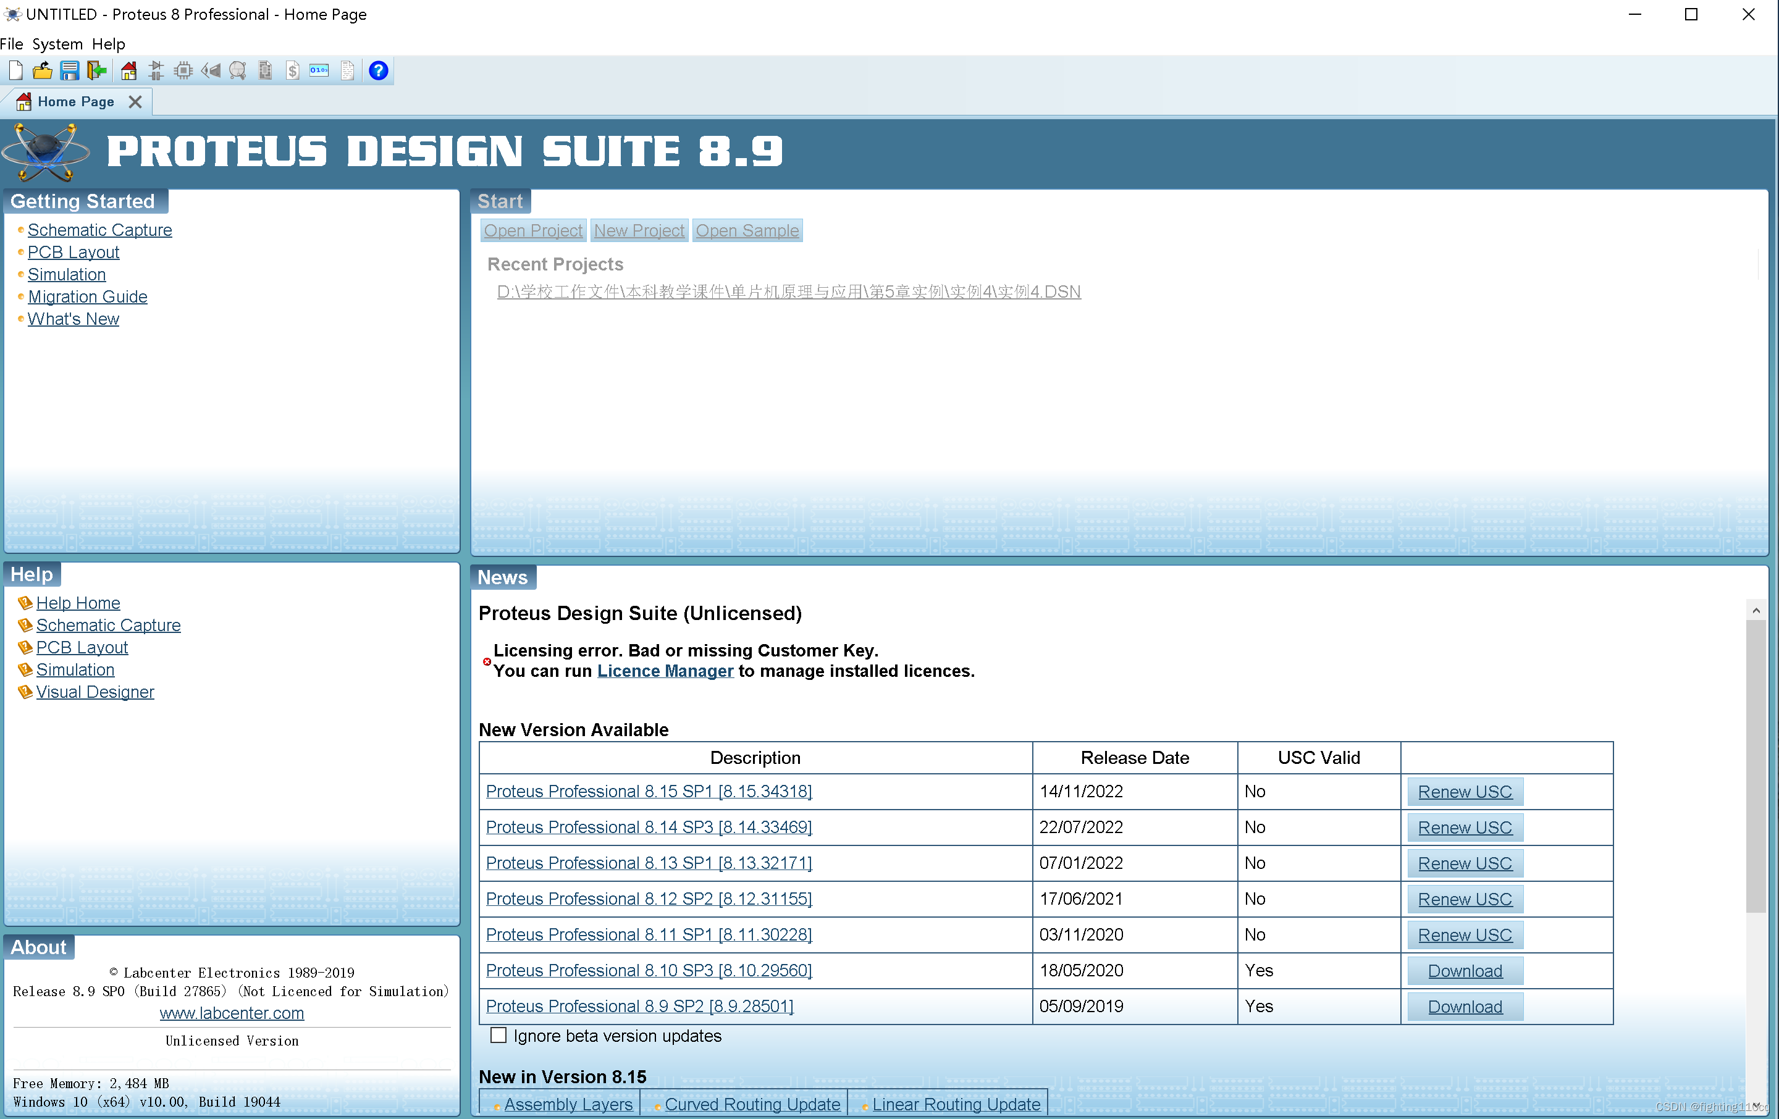Click the blue Help question mark icon
Screen dimensions: 1779x1119
pyautogui.click(x=378, y=71)
